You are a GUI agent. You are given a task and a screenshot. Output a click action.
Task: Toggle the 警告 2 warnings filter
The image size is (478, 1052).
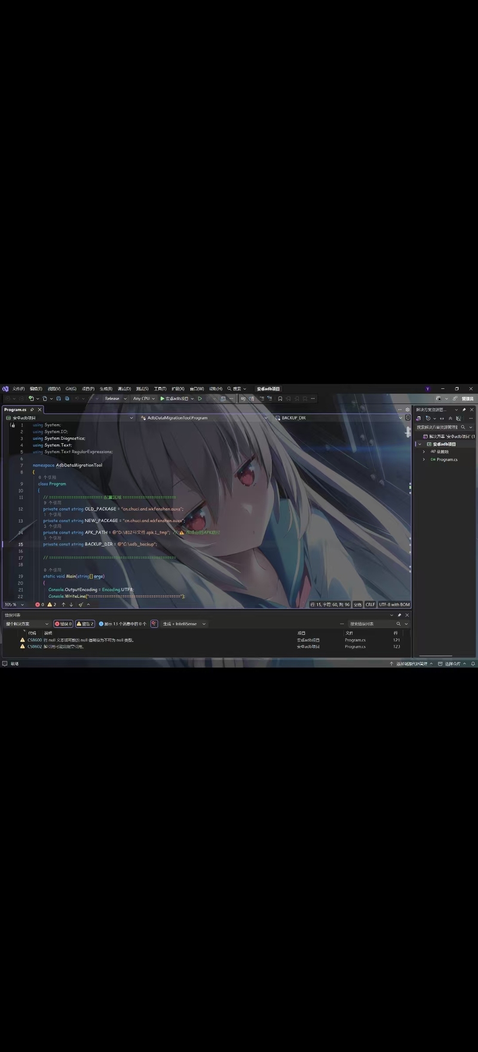[85, 624]
